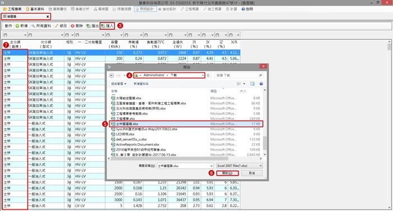Select the LV-LV row with capacity 5

(x=121, y=206)
